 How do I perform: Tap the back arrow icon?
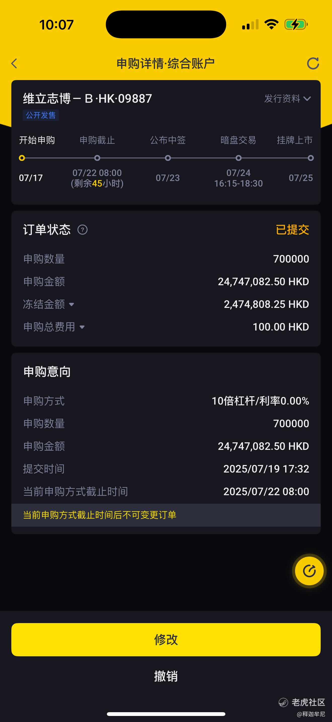click(14, 63)
